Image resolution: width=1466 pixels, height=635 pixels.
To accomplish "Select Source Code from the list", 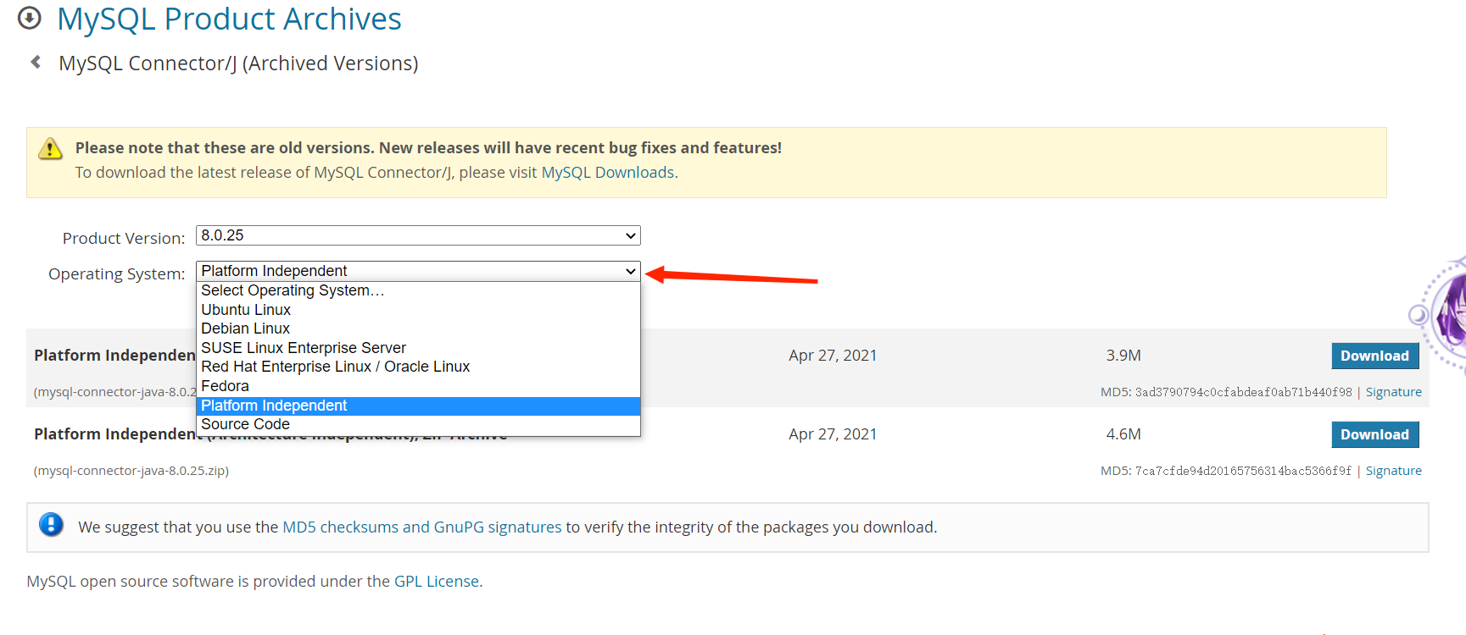I will pos(418,424).
